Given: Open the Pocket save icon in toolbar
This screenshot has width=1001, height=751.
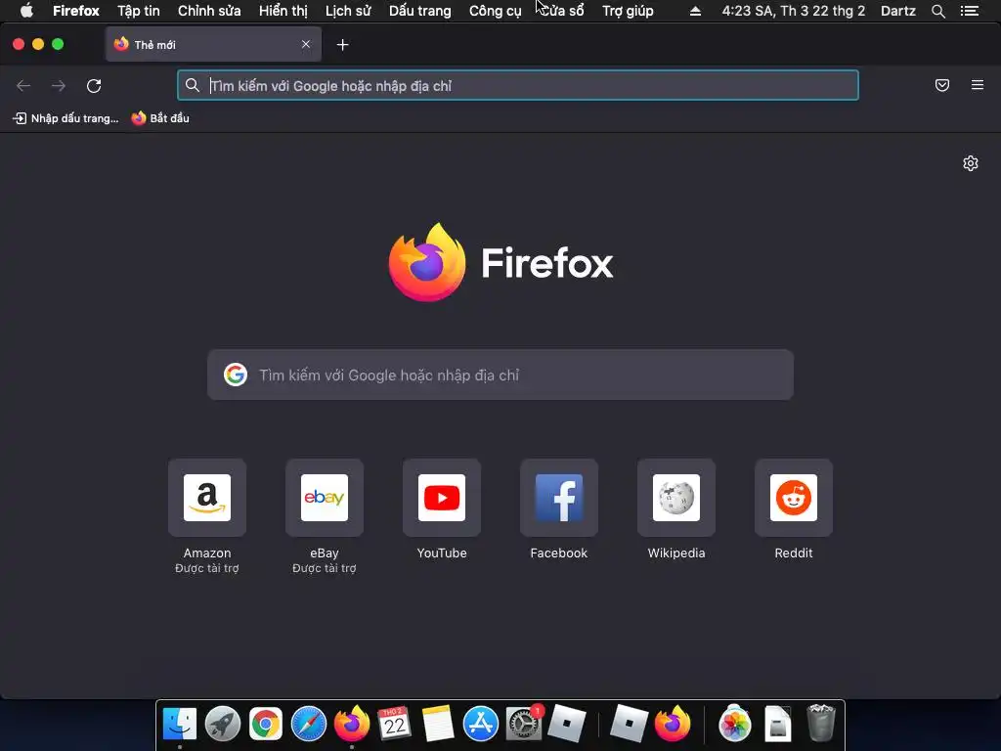Looking at the screenshot, I should 942,85.
